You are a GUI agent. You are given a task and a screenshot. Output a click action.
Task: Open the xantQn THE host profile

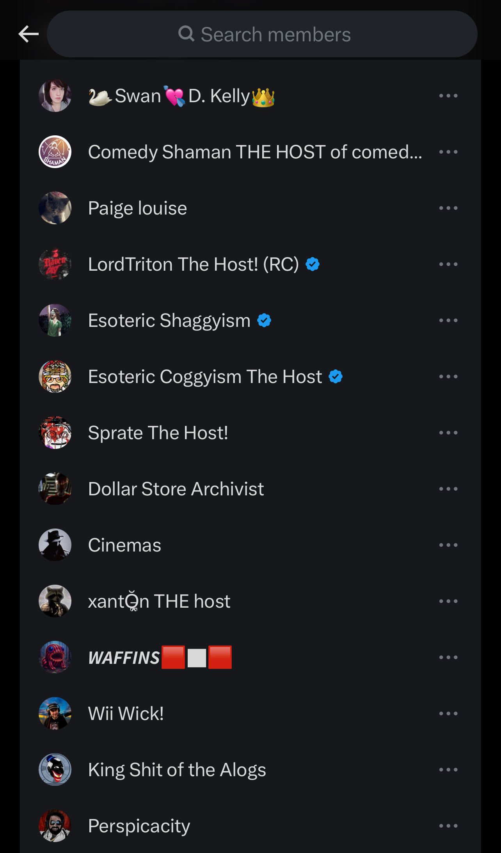pos(159,601)
